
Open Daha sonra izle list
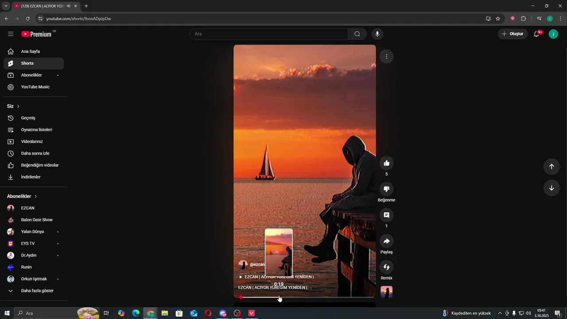tap(34, 153)
